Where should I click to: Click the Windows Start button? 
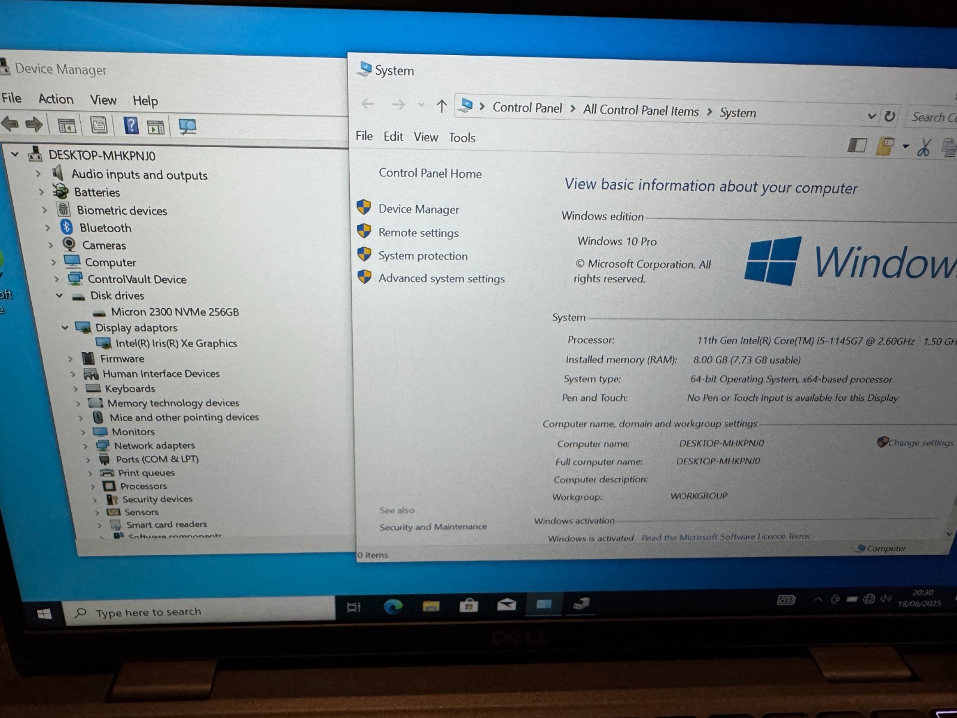click(x=44, y=614)
